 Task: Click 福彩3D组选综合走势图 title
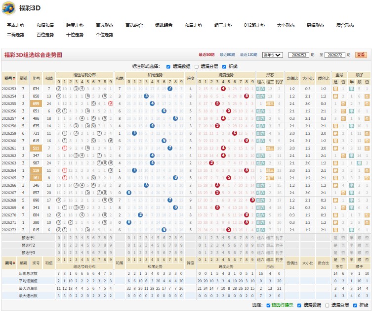pyautogui.click(x=33, y=55)
